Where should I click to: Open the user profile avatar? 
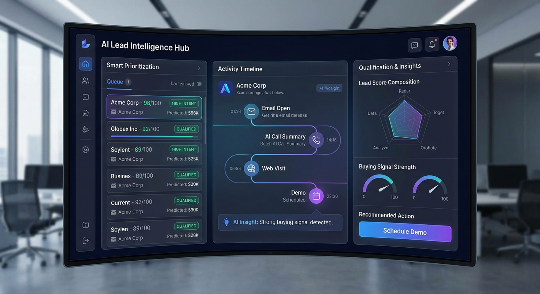(450, 44)
